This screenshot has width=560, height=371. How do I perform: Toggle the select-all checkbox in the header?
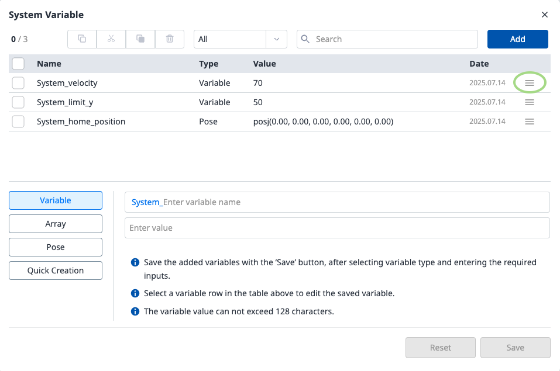(x=18, y=64)
